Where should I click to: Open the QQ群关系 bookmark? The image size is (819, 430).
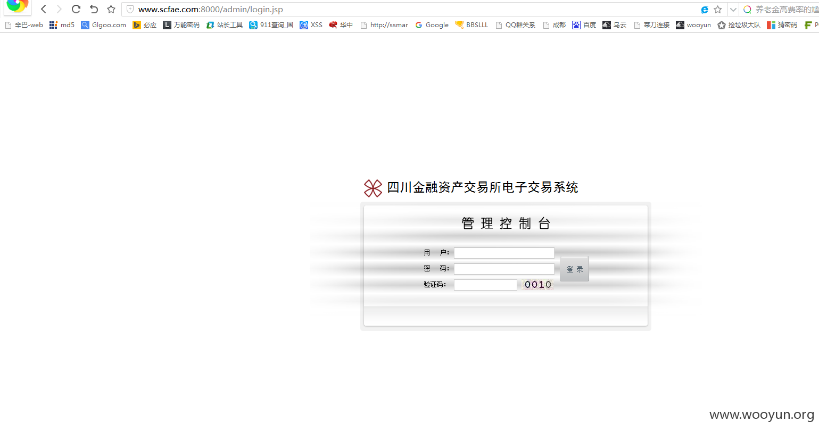(516, 25)
